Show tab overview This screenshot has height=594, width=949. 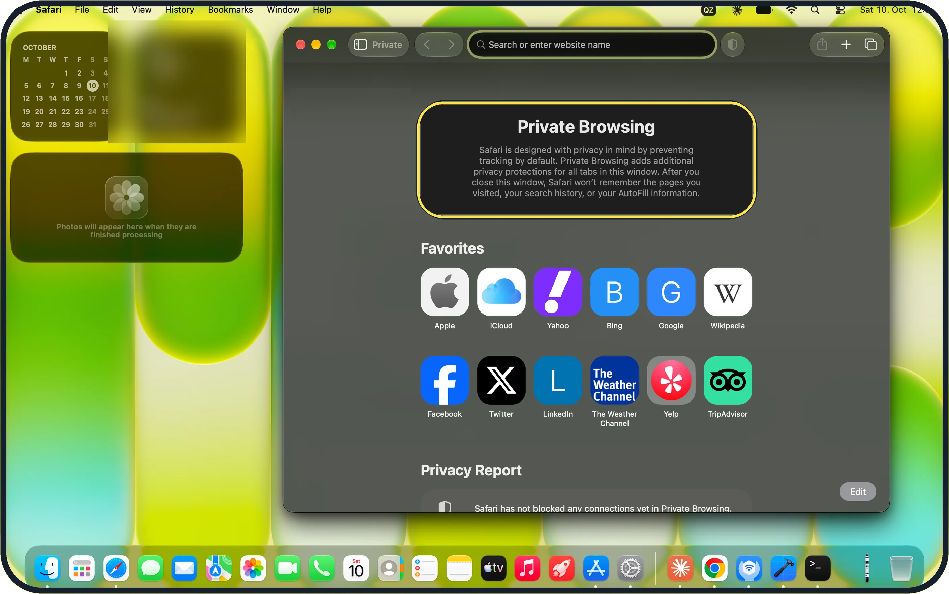(x=870, y=45)
